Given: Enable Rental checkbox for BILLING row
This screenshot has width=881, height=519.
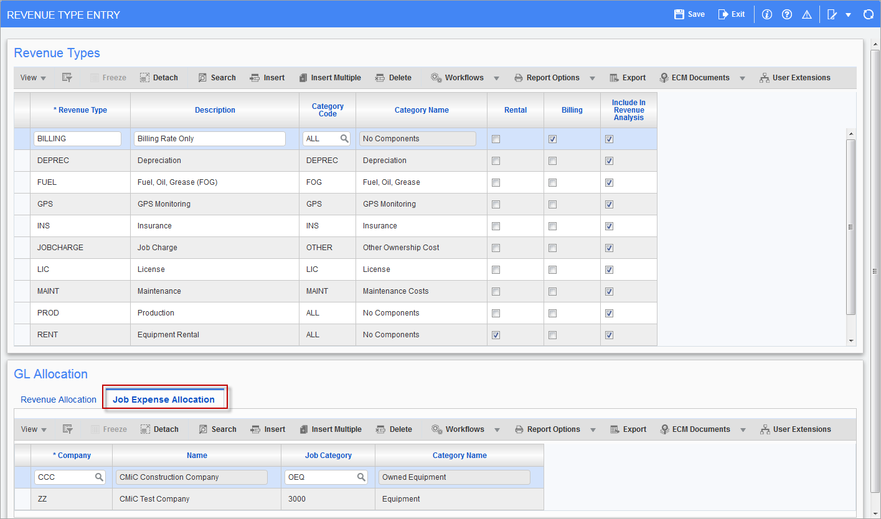Looking at the screenshot, I should pyautogui.click(x=496, y=139).
